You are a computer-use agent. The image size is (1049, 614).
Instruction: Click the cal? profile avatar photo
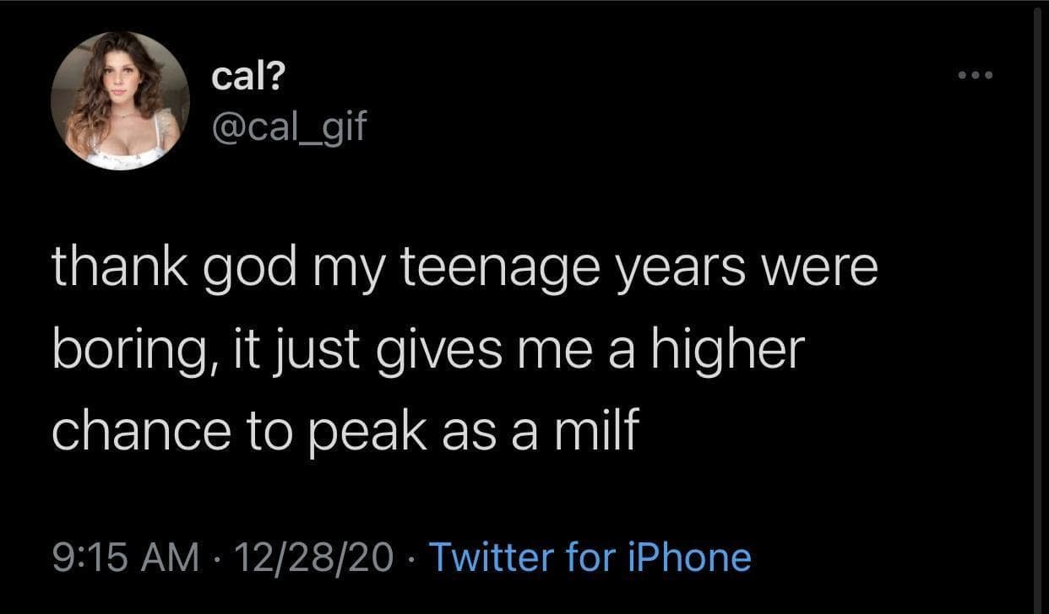click(x=120, y=101)
